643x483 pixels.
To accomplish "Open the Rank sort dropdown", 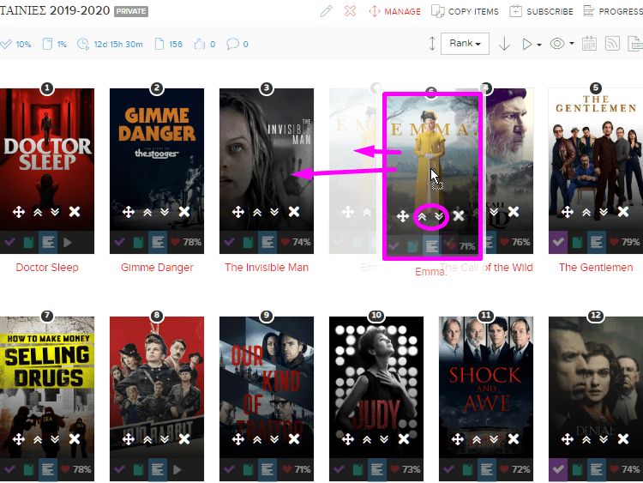I will [x=465, y=44].
